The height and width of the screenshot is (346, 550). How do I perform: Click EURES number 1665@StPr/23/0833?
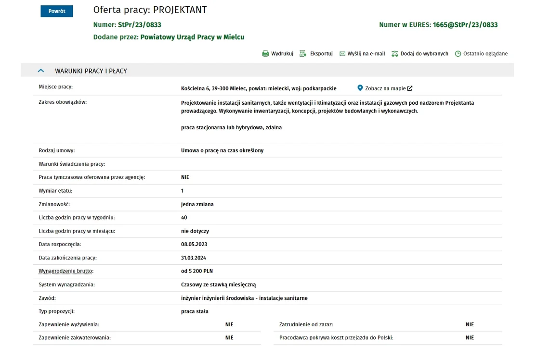[x=465, y=25]
